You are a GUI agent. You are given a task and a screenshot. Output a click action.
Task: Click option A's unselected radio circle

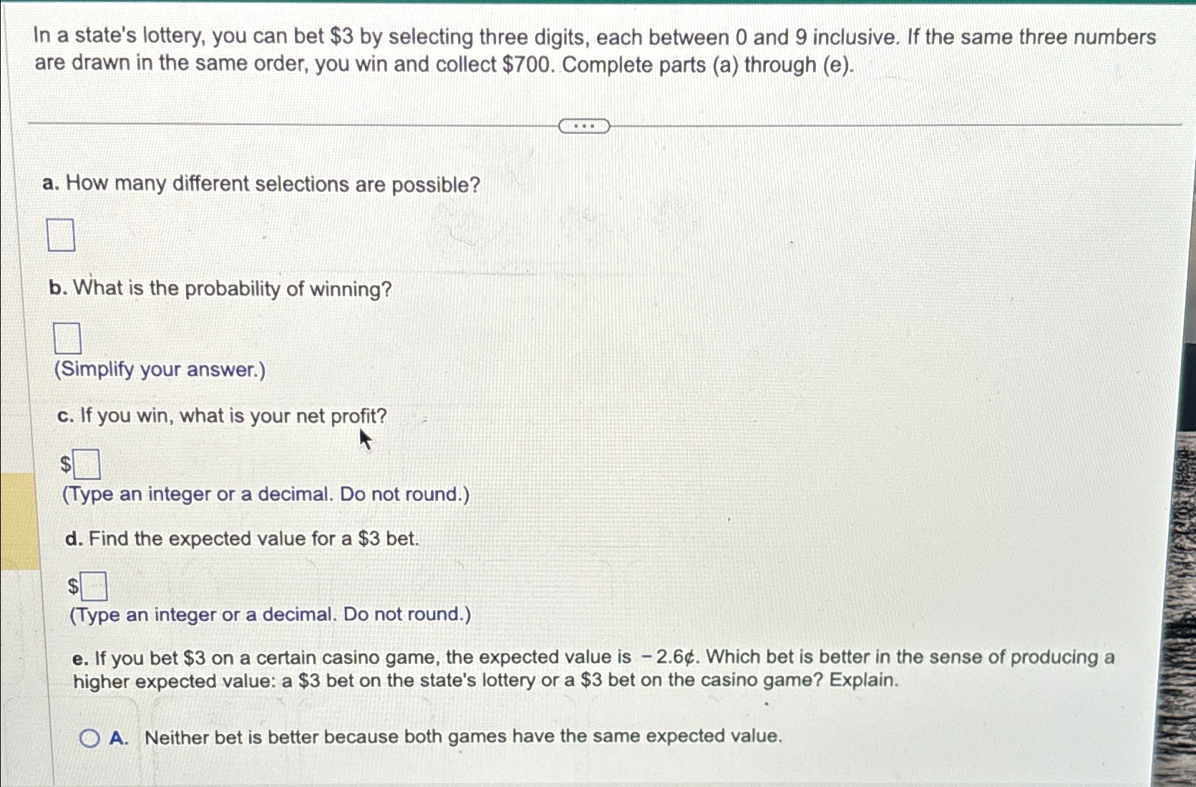pos(89,739)
